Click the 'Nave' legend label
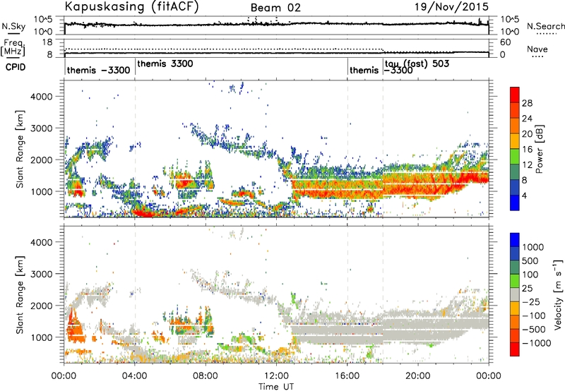Screen dimensions: 565x391 tap(537, 49)
